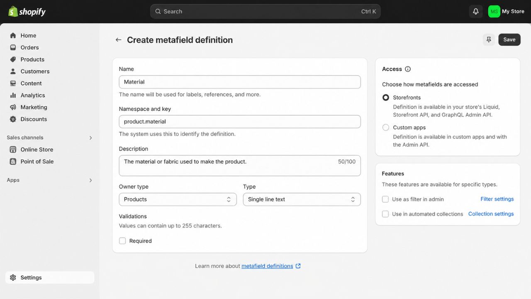Click My Store account name
This screenshot has height=299, width=531.
click(513, 11)
